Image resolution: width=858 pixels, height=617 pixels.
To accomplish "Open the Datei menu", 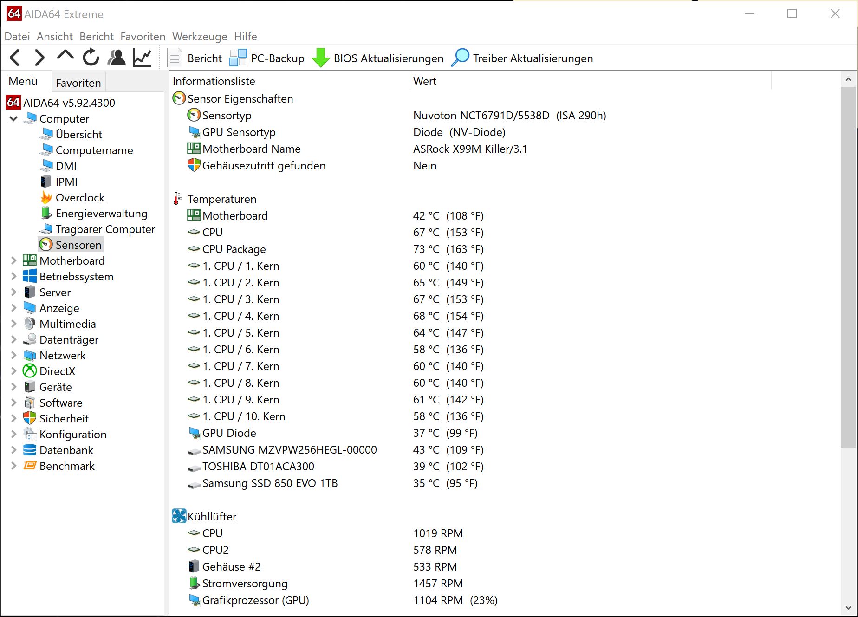I will point(17,37).
